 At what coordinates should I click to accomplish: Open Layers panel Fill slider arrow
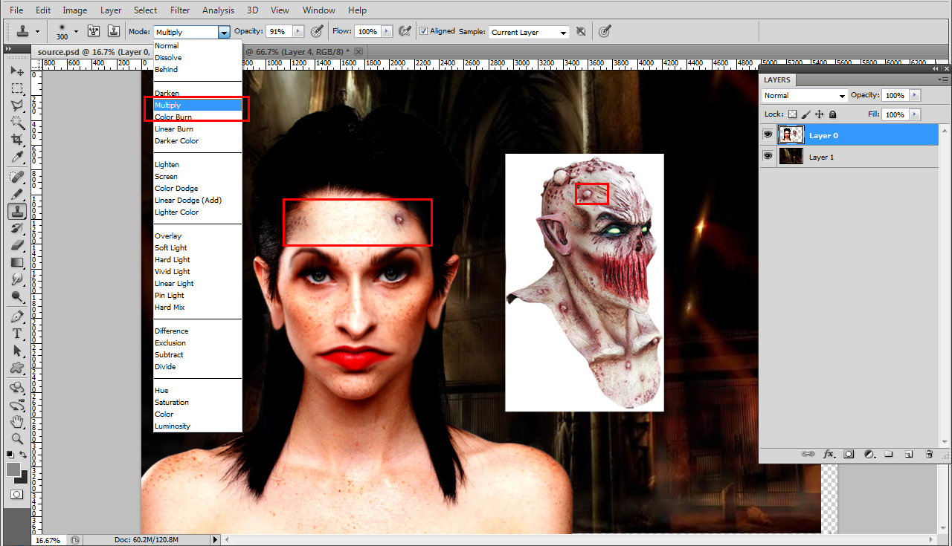tap(915, 114)
